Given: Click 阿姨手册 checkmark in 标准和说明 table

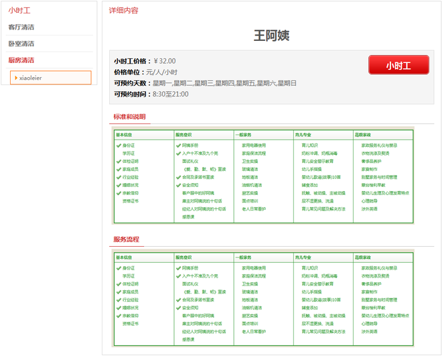Looking at the screenshot, I should click(x=178, y=145).
